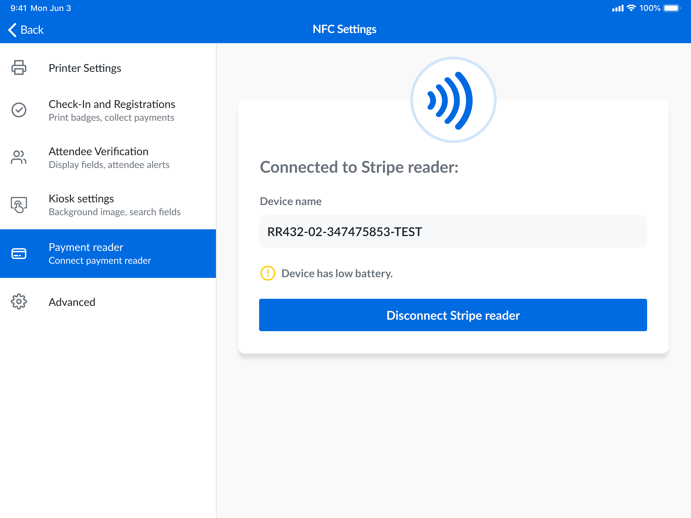The image size is (691, 518).
Task: Tap the cellular signal bars icon
Action: (x=618, y=8)
